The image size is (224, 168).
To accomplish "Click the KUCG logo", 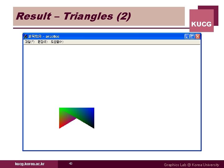I will (201, 21).
